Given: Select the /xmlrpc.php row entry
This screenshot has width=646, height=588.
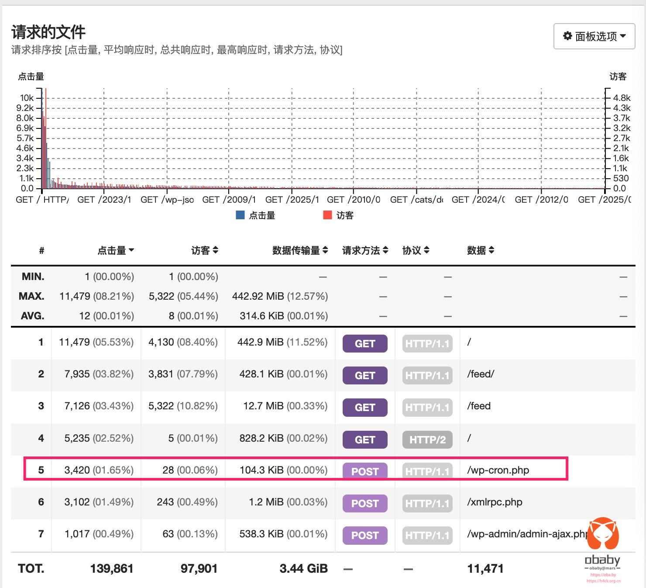Looking at the screenshot, I should 495,502.
